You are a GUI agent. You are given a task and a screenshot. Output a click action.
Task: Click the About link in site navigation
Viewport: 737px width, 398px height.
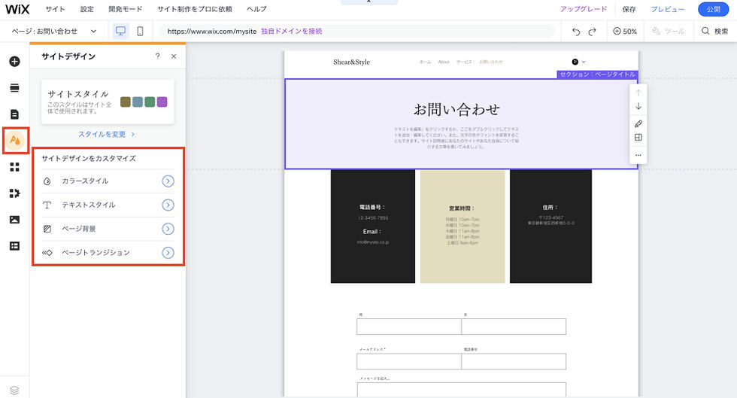click(x=444, y=62)
